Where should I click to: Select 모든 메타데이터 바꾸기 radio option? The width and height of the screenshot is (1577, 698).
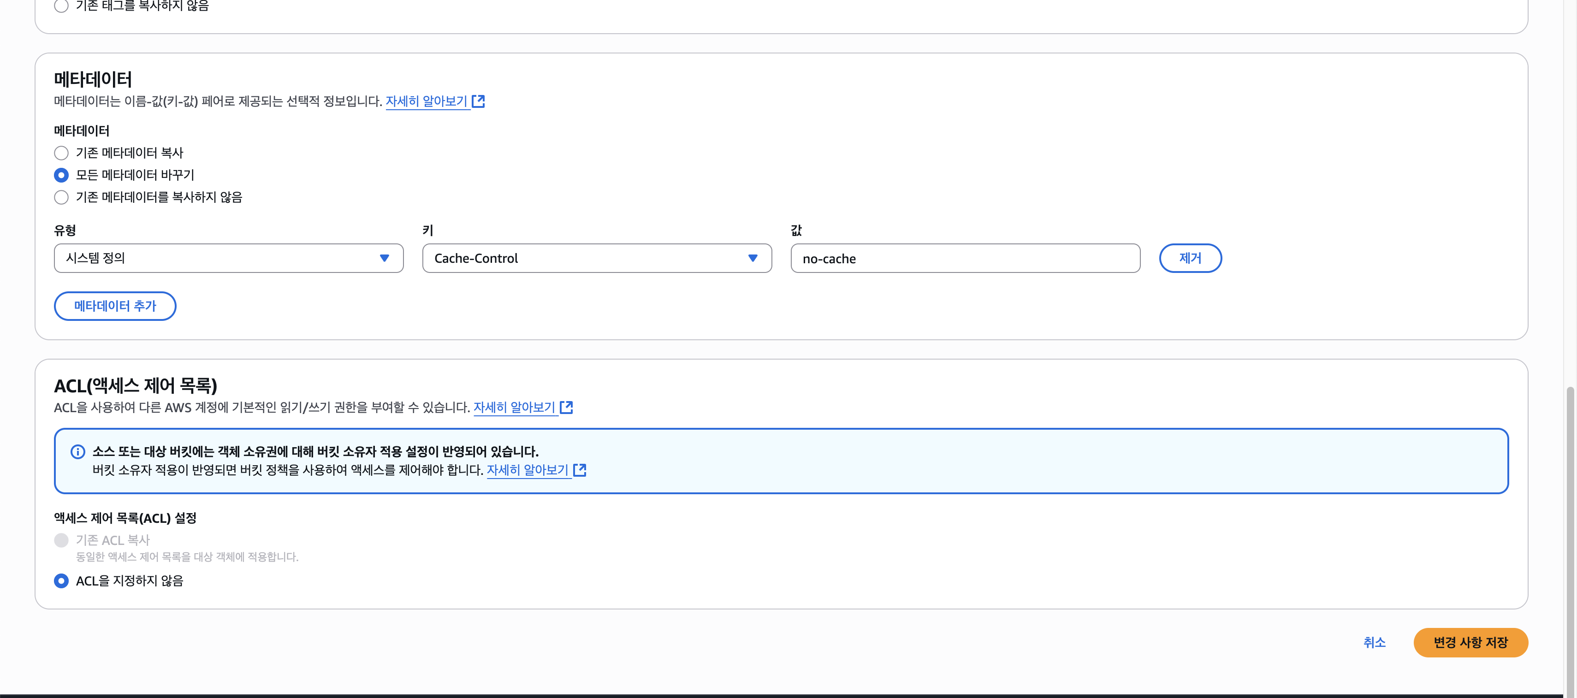(x=61, y=175)
